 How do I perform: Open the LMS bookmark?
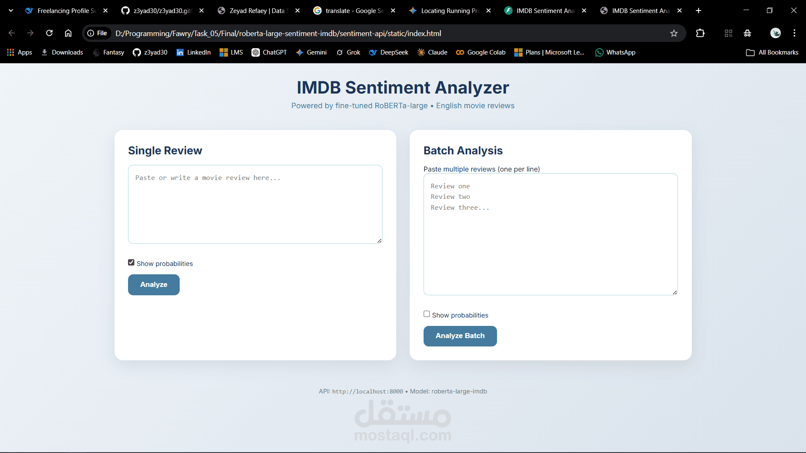(x=231, y=52)
